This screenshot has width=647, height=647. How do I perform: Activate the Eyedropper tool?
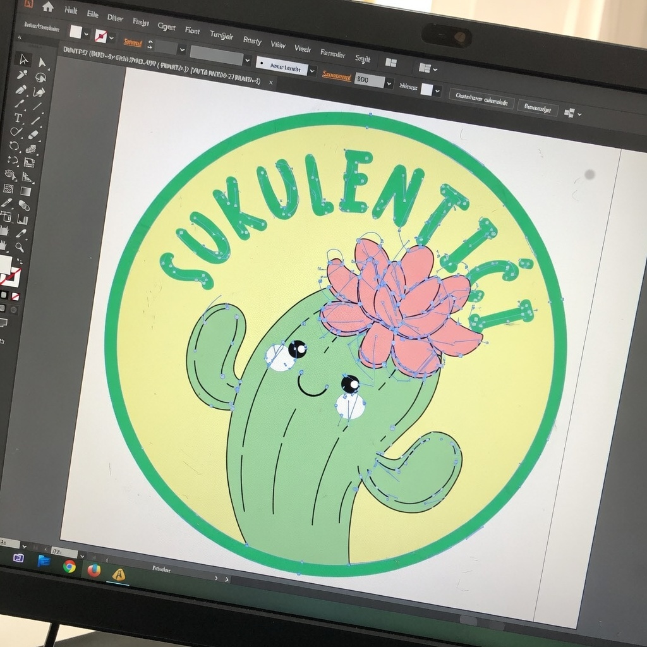pos(7,202)
